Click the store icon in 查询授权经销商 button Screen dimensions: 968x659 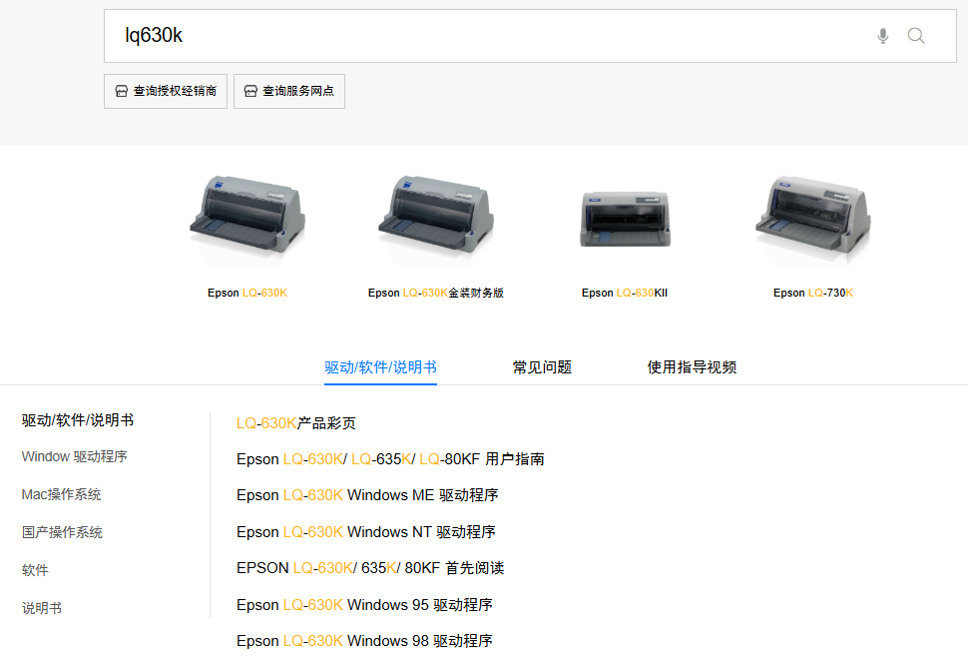tap(122, 92)
